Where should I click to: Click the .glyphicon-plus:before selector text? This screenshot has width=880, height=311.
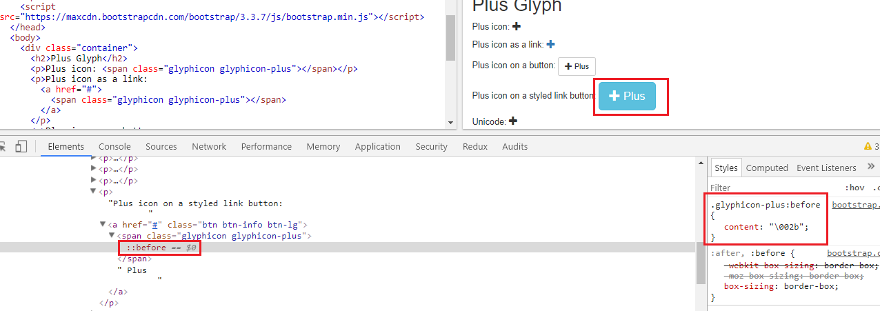click(766, 204)
